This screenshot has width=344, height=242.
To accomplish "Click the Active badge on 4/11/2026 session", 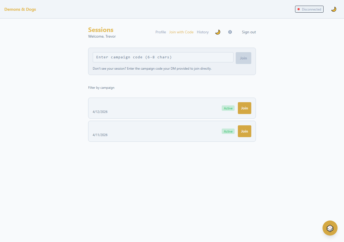I will click(228, 131).
